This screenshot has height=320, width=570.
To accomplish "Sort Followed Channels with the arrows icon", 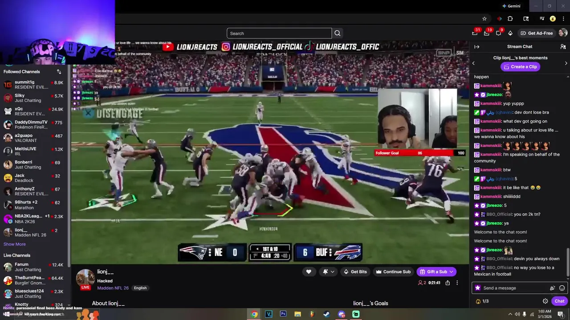I will tap(59, 72).
